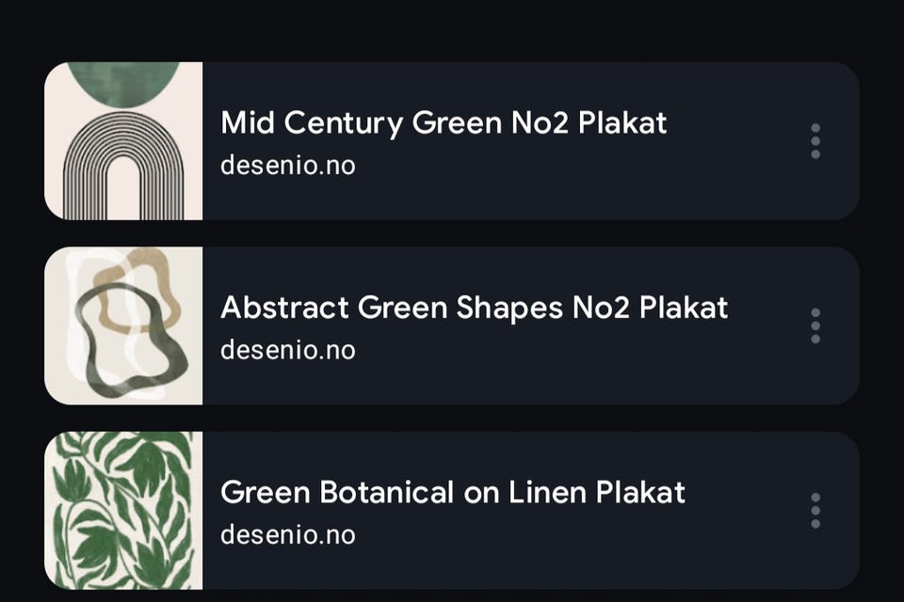The height and width of the screenshot is (602, 904).
Task: Show overflow menu for Green Botanical on Linen
Action: tap(815, 511)
